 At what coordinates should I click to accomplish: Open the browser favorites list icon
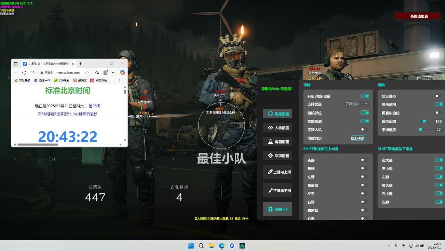coord(97,73)
